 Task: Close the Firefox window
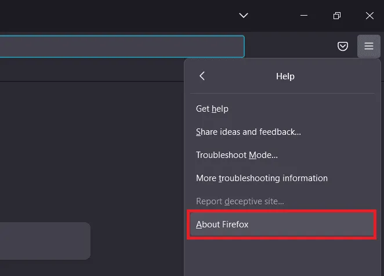click(x=369, y=16)
